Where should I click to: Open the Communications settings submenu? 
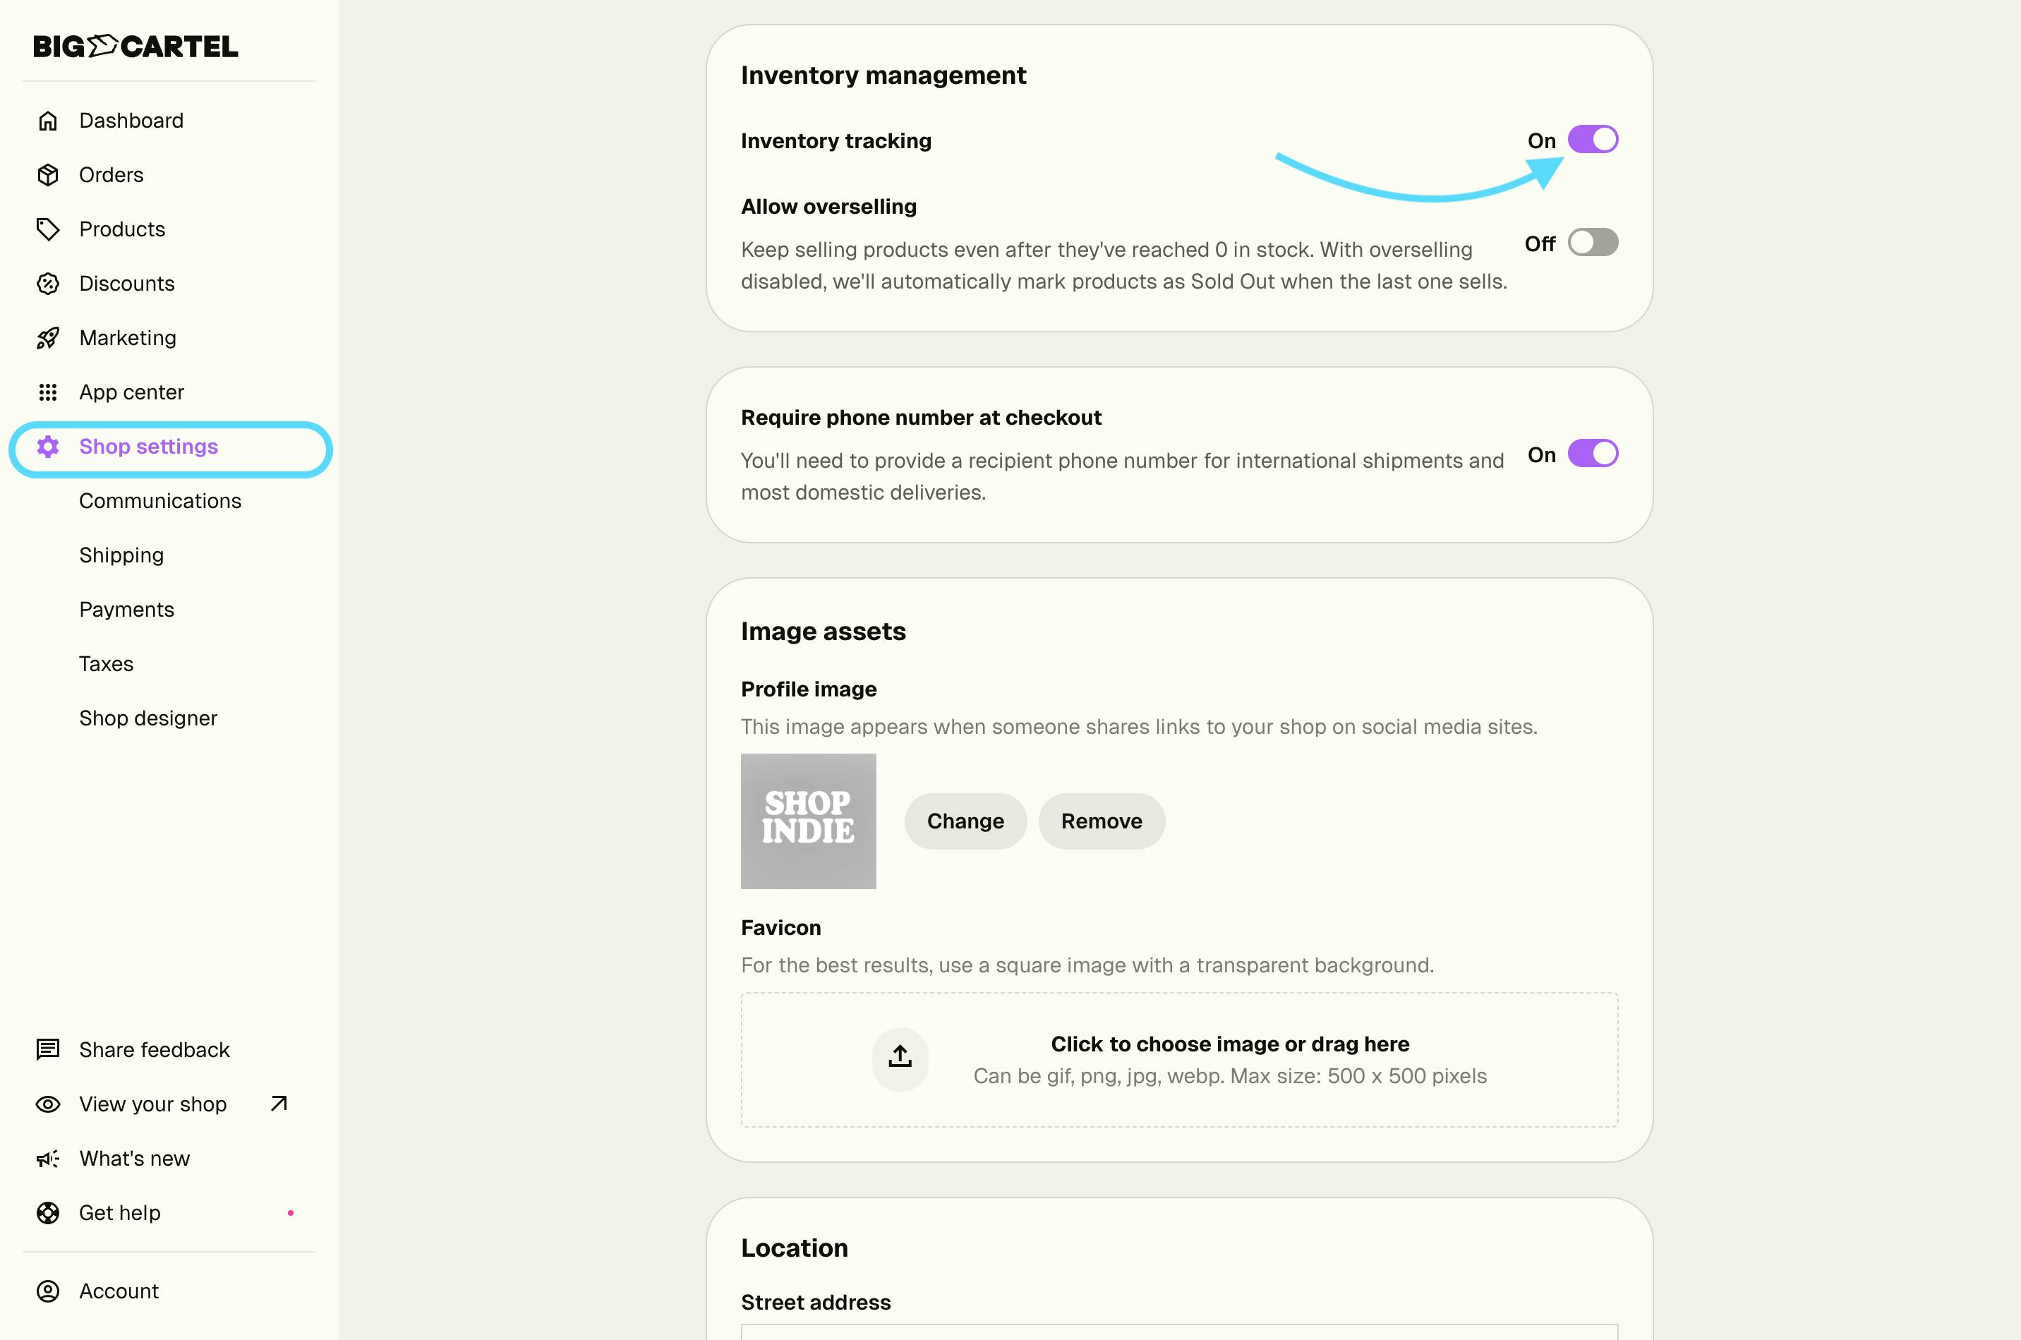coord(159,501)
